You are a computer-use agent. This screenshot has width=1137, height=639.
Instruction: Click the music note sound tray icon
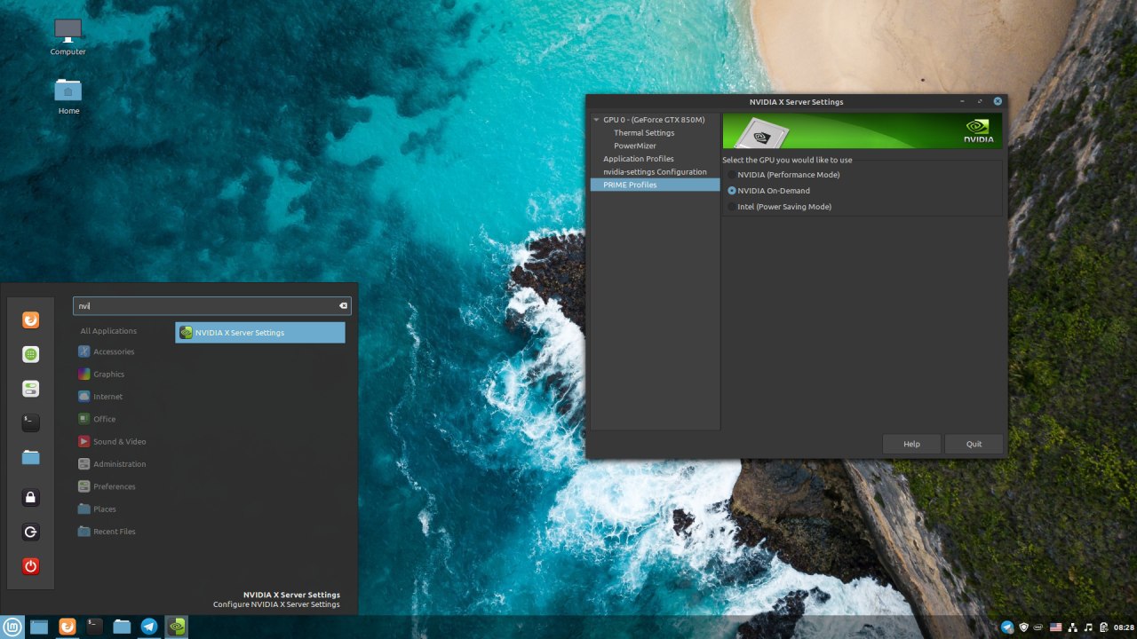coord(1088,627)
